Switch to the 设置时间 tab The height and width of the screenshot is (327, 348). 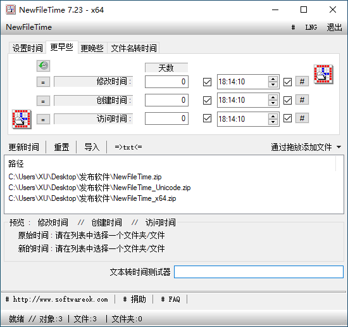point(27,48)
